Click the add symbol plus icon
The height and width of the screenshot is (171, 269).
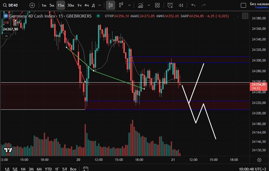[x=32, y=5]
